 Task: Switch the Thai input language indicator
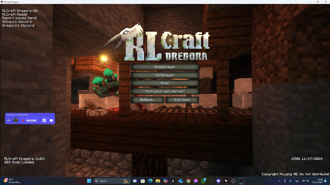click(x=297, y=181)
